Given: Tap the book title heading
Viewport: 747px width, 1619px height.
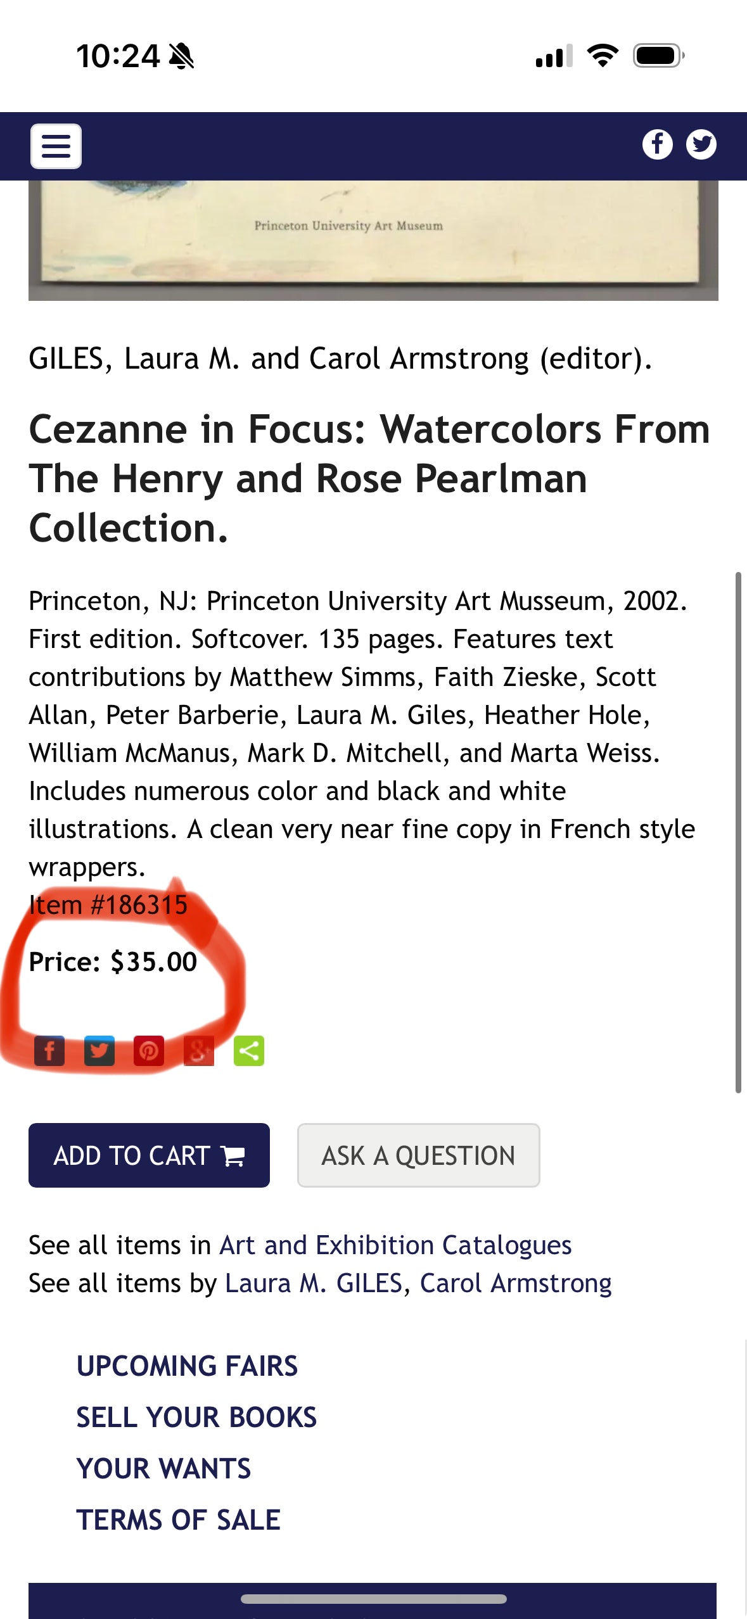Looking at the screenshot, I should [x=369, y=478].
